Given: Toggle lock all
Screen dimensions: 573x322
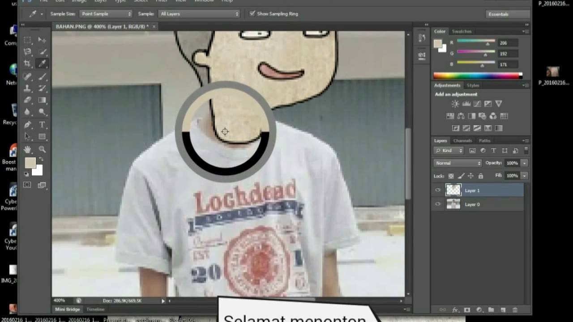Looking at the screenshot, I should pyautogui.click(x=480, y=176).
